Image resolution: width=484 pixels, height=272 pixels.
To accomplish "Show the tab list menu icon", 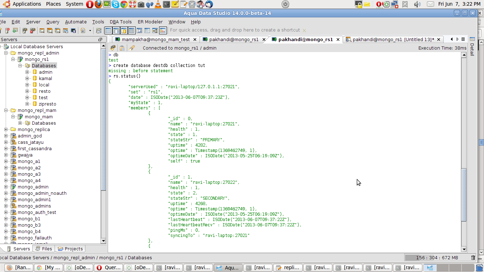I will pyautogui.click(x=463, y=39).
